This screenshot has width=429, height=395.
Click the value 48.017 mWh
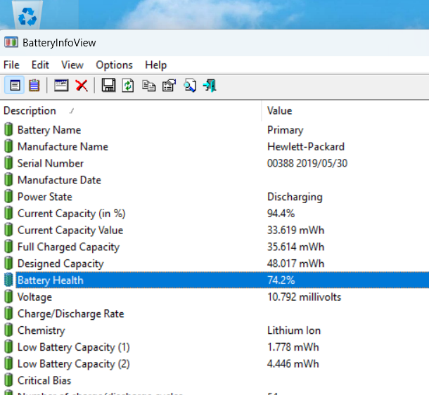[x=296, y=264]
